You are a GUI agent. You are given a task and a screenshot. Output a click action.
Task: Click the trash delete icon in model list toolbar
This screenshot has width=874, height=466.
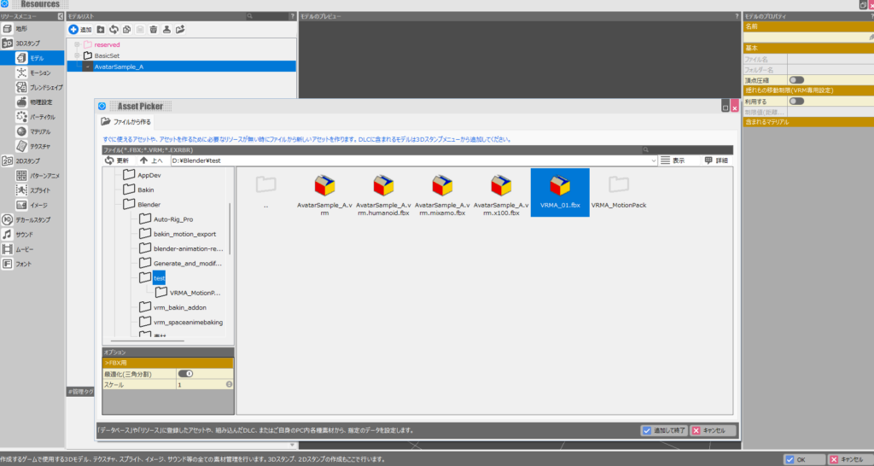point(153,29)
